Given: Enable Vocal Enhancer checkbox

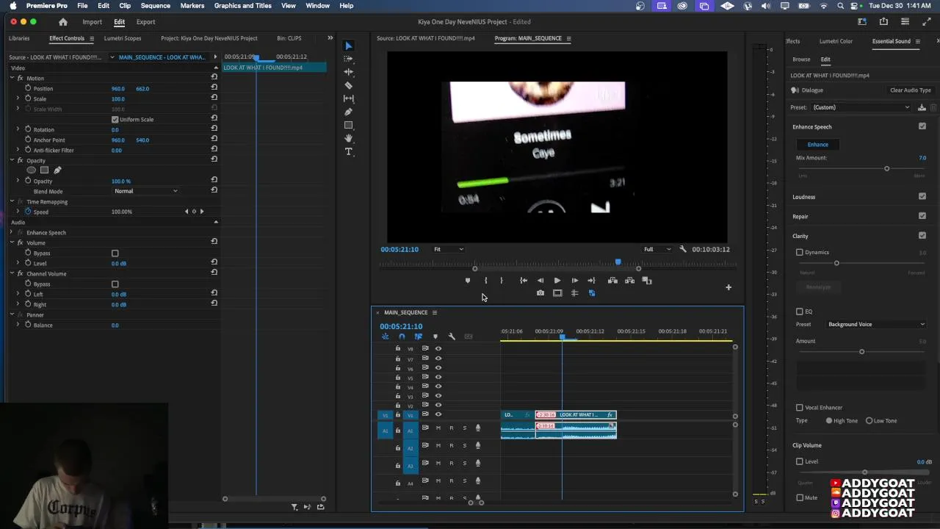Looking at the screenshot, I should (800, 407).
